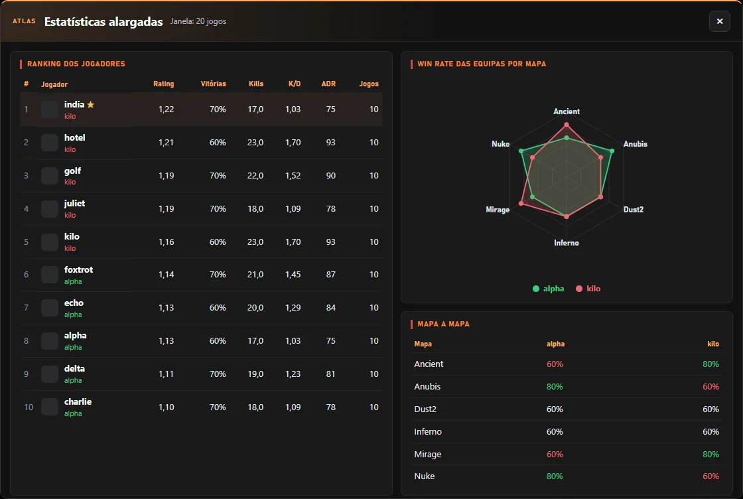The image size is (743, 499).
Task: Click Anubis row in Mapa a Mapa table
Action: click(x=567, y=387)
